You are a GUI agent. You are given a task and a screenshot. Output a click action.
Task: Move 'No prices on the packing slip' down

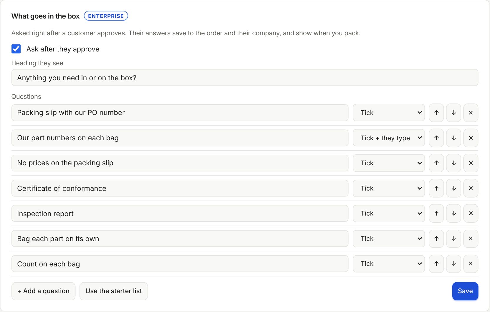pyautogui.click(x=453, y=163)
